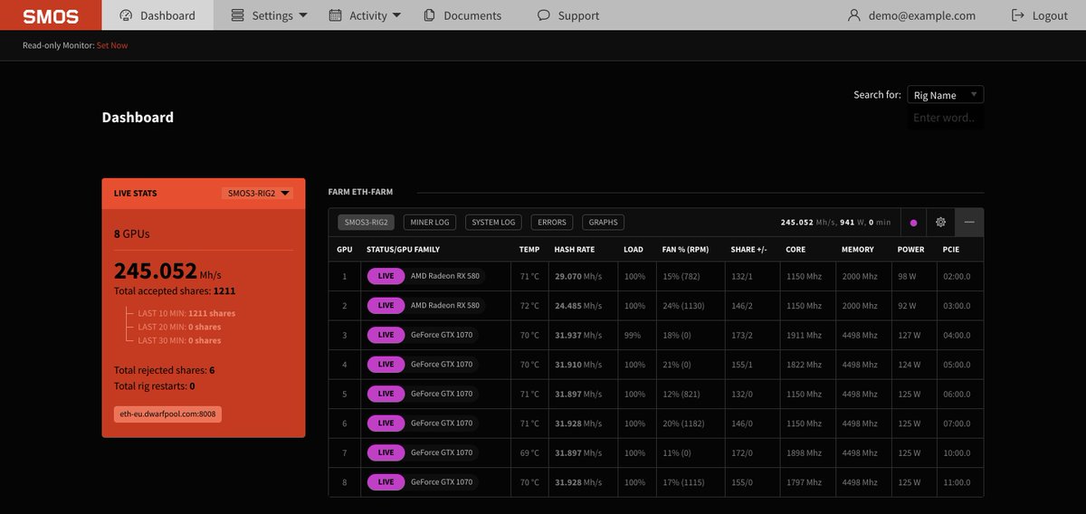Click the user profile icon
Screen dimensions: 1086x514
[853, 15]
